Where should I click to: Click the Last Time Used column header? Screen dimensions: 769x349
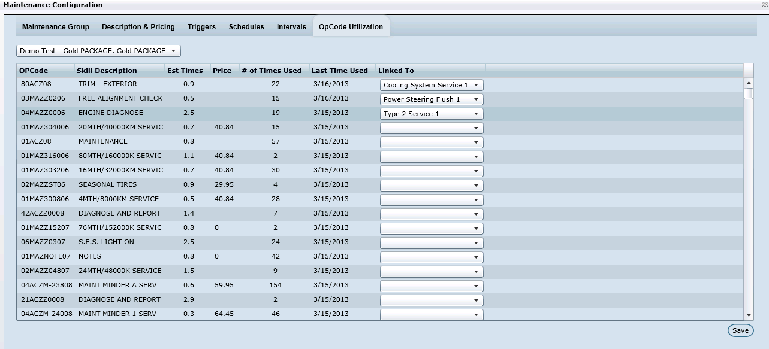point(340,71)
